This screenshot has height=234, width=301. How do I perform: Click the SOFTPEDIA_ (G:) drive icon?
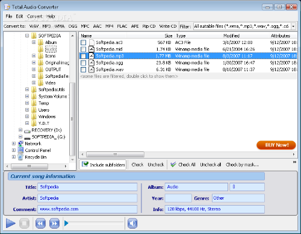pyautogui.click(x=27, y=138)
